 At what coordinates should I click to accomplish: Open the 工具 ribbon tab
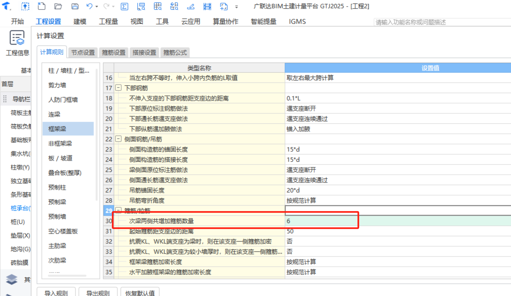(162, 21)
